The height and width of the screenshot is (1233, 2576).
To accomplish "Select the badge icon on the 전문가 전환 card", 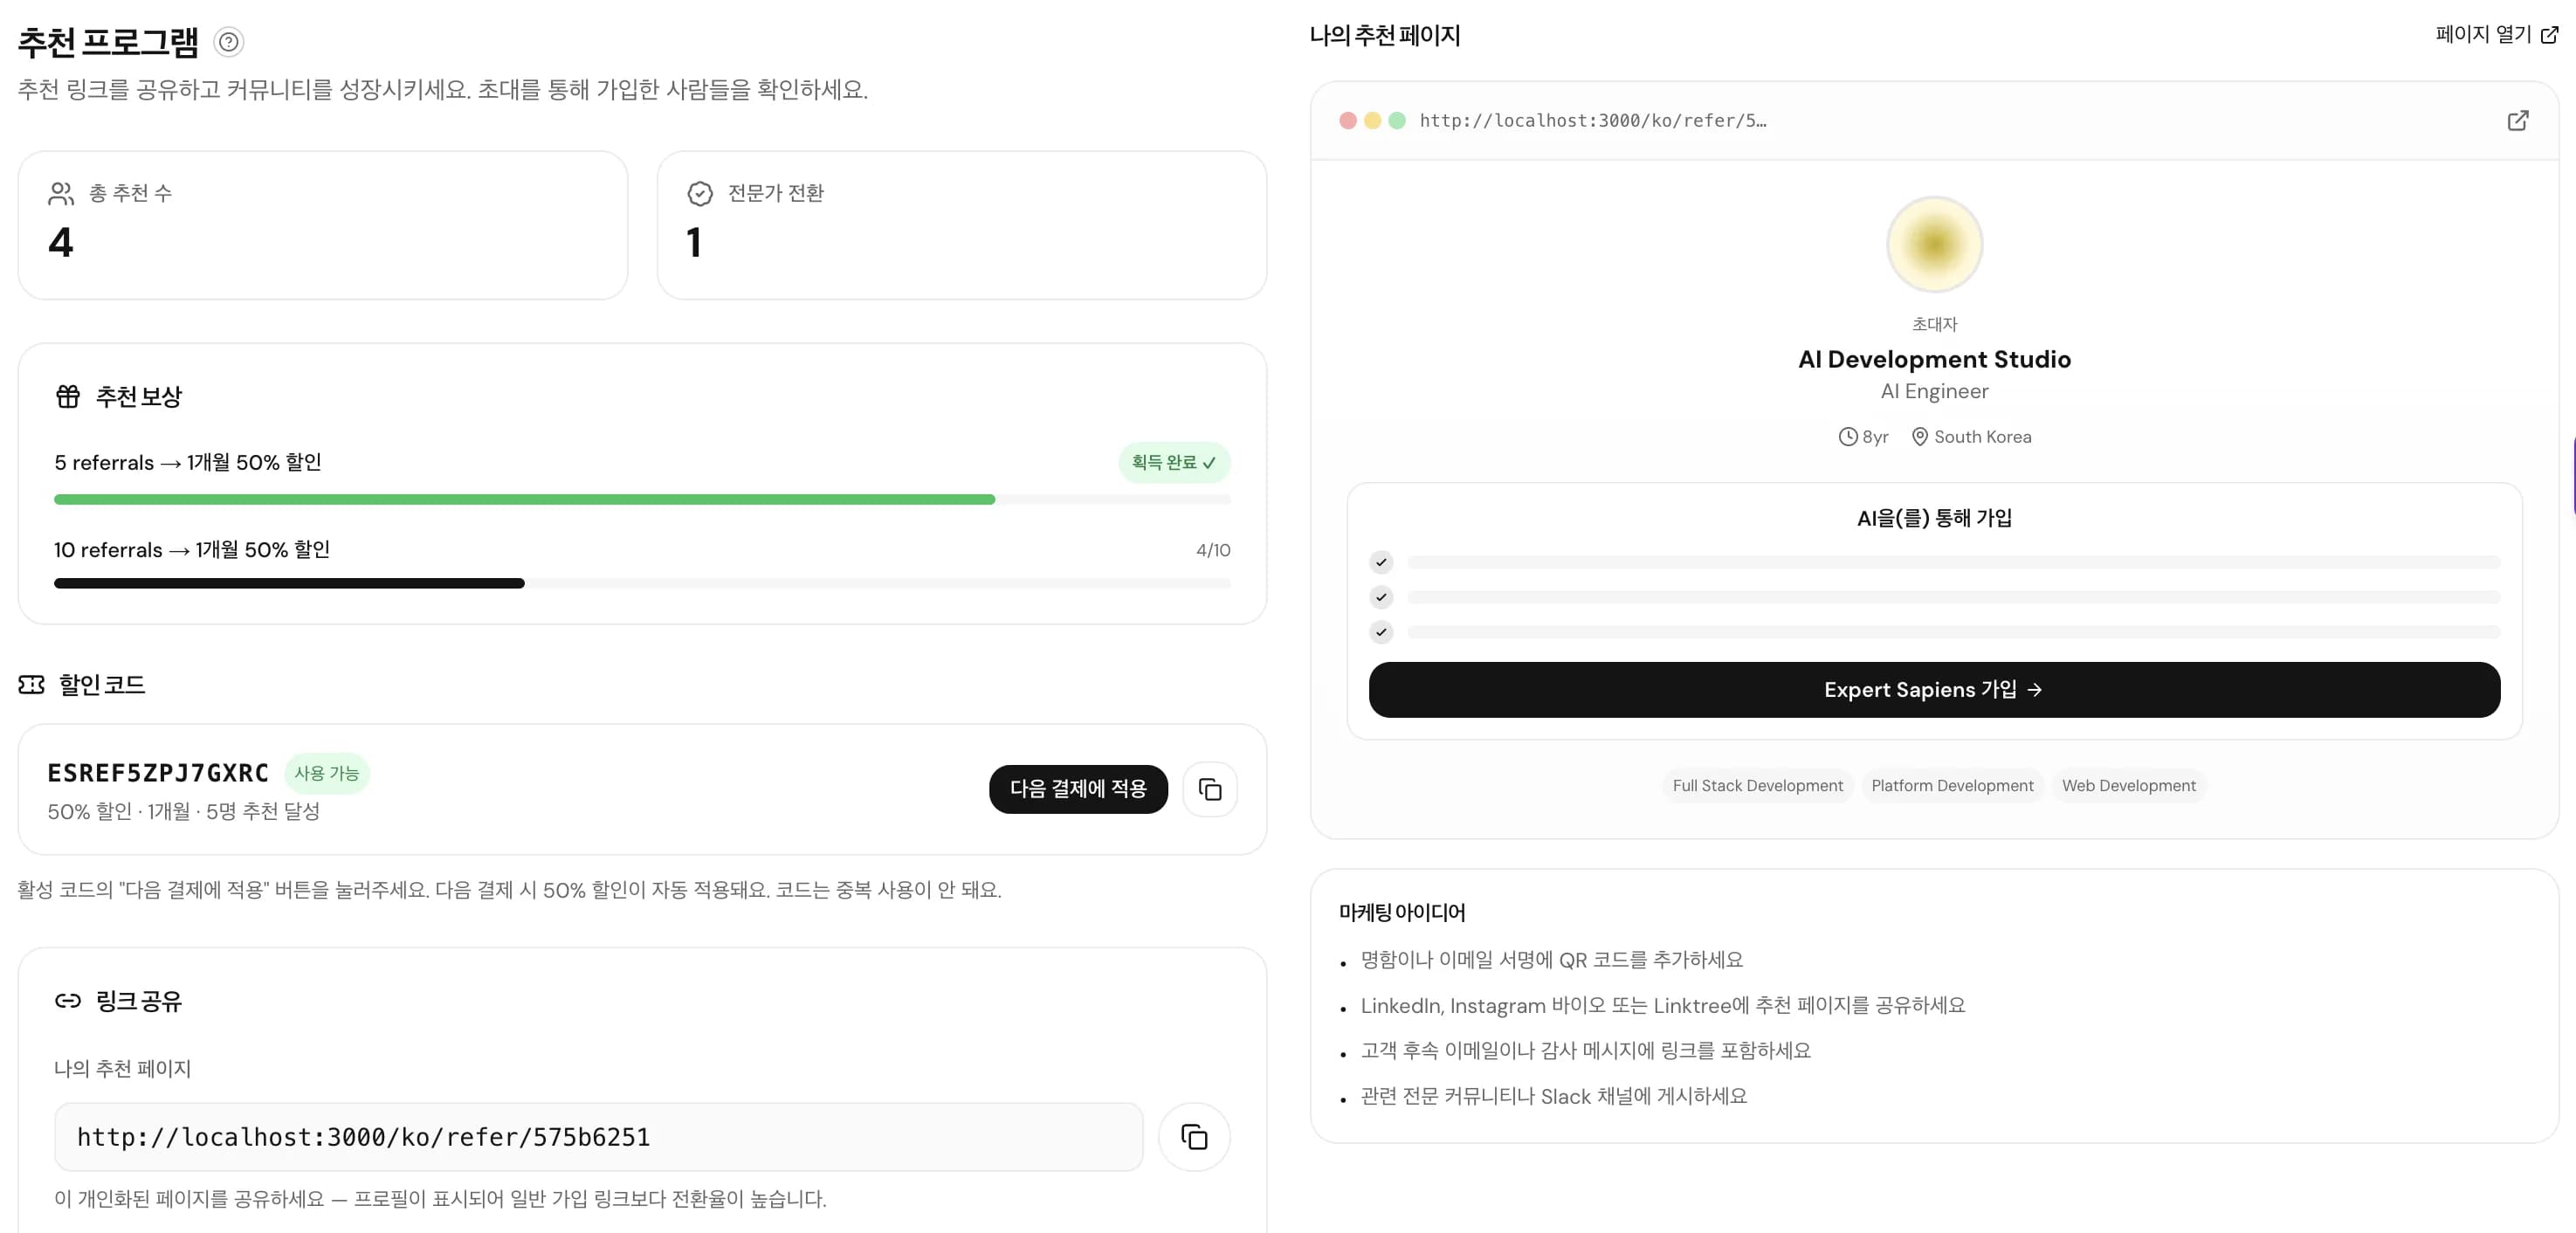I will [700, 193].
